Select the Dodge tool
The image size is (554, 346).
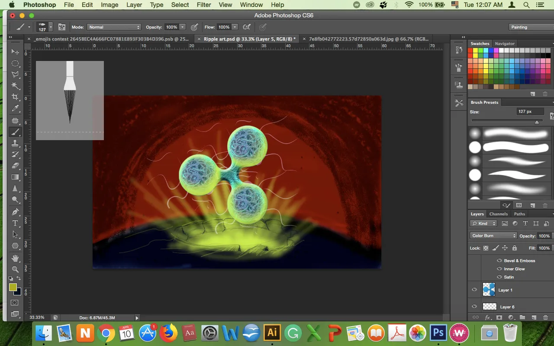pyautogui.click(x=15, y=200)
